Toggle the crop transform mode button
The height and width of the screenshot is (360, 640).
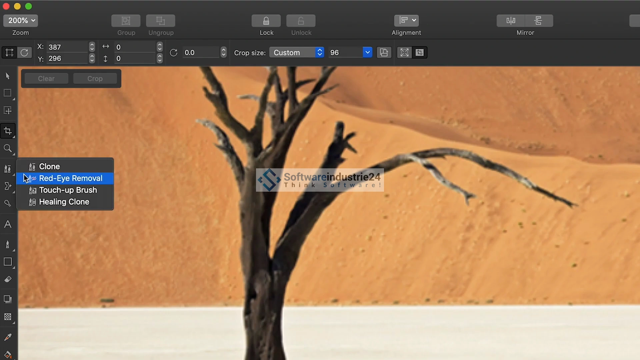(9, 53)
